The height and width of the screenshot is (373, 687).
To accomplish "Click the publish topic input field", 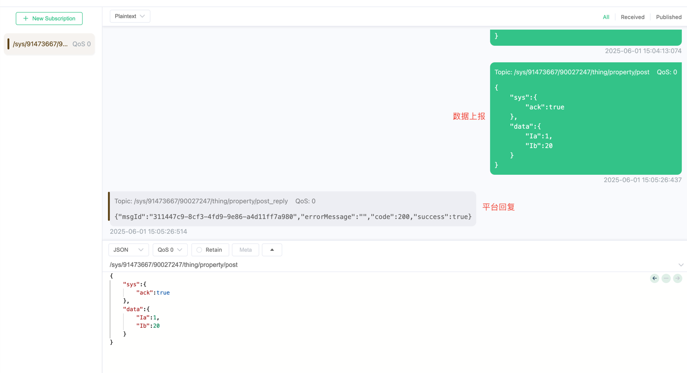I will [390, 265].
